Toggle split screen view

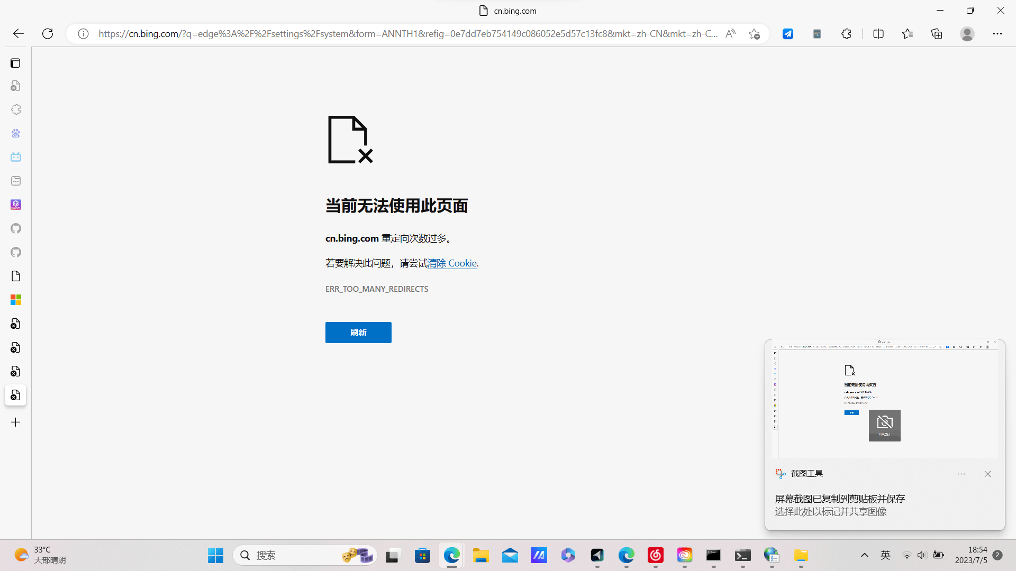[878, 34]
